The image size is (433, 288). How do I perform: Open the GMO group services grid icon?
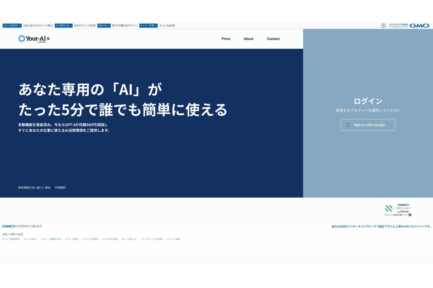[x=383, y=26]
